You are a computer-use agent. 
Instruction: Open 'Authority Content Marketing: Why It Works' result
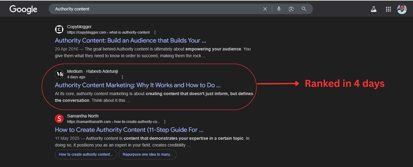point(138,85)
